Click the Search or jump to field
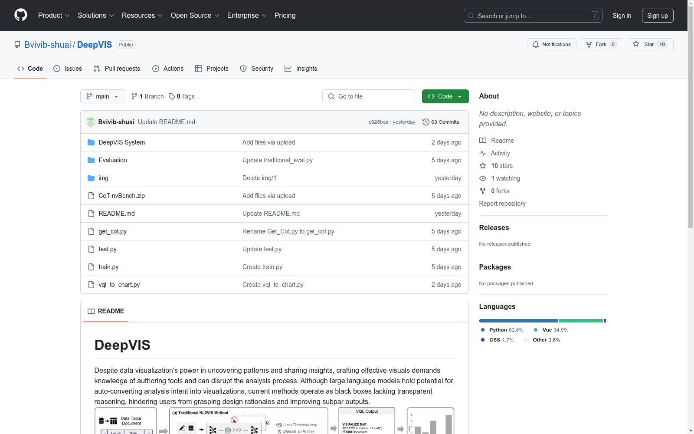 pos(533,16)
